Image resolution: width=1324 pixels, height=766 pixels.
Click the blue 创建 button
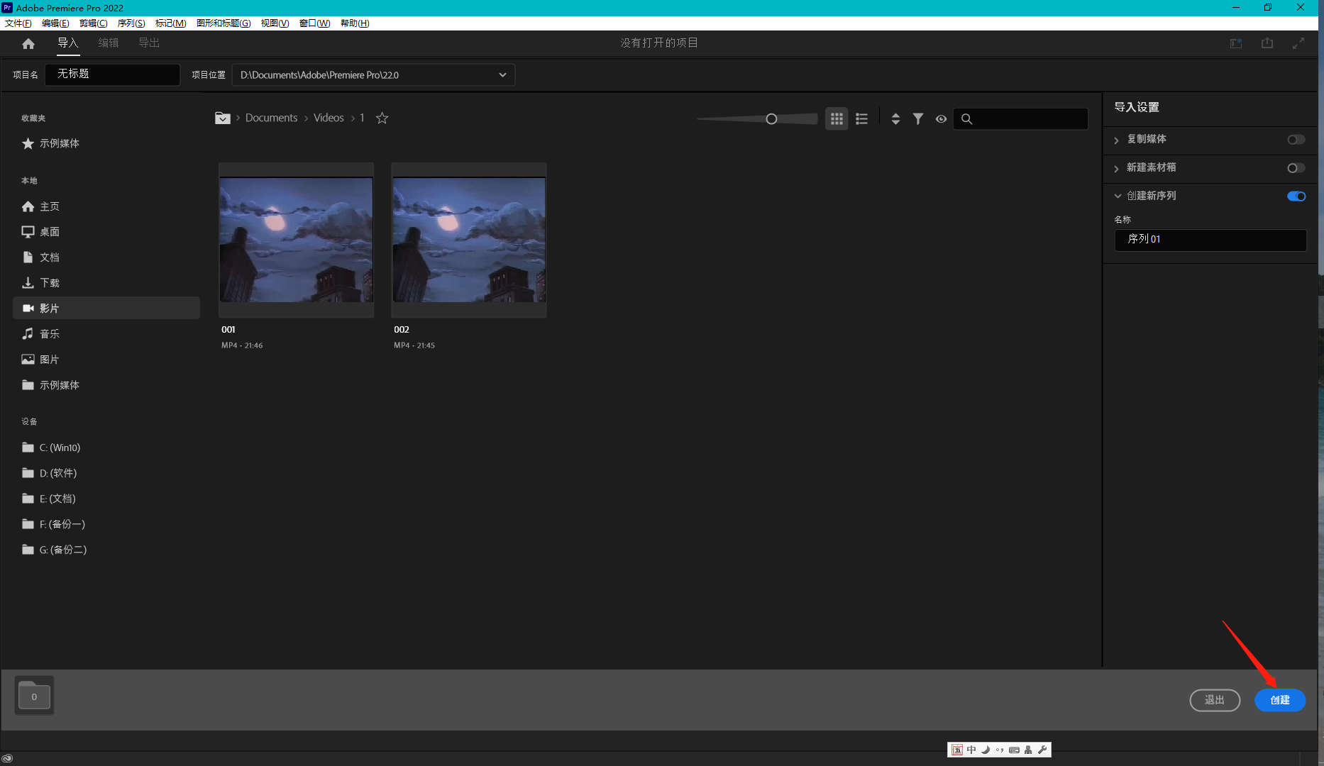click(x=1279, y=700)
